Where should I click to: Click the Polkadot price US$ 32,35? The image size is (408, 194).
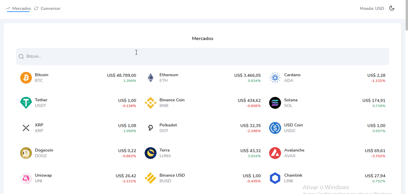251,126
